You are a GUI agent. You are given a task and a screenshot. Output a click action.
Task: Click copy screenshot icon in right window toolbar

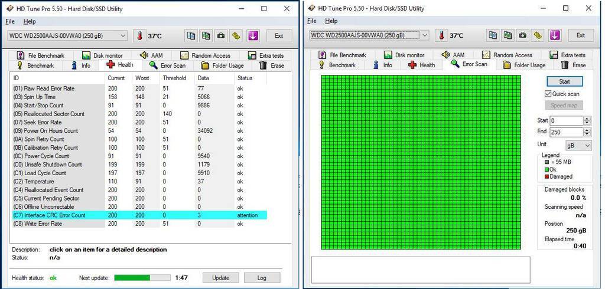click(x=508, y=35)
